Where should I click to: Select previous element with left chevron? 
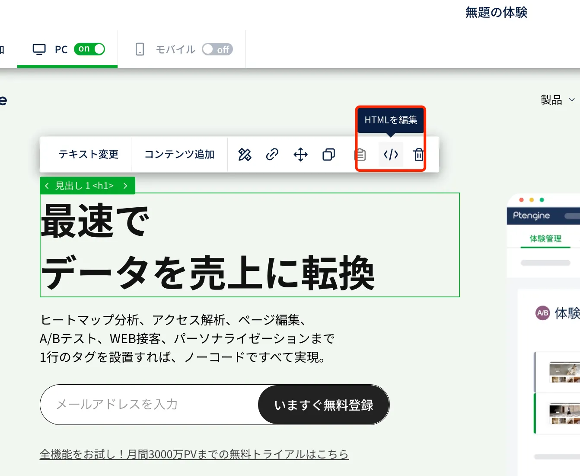point(47,186)
